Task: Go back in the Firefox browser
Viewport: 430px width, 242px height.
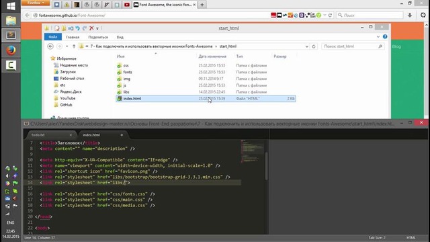Action: [27, 15]
